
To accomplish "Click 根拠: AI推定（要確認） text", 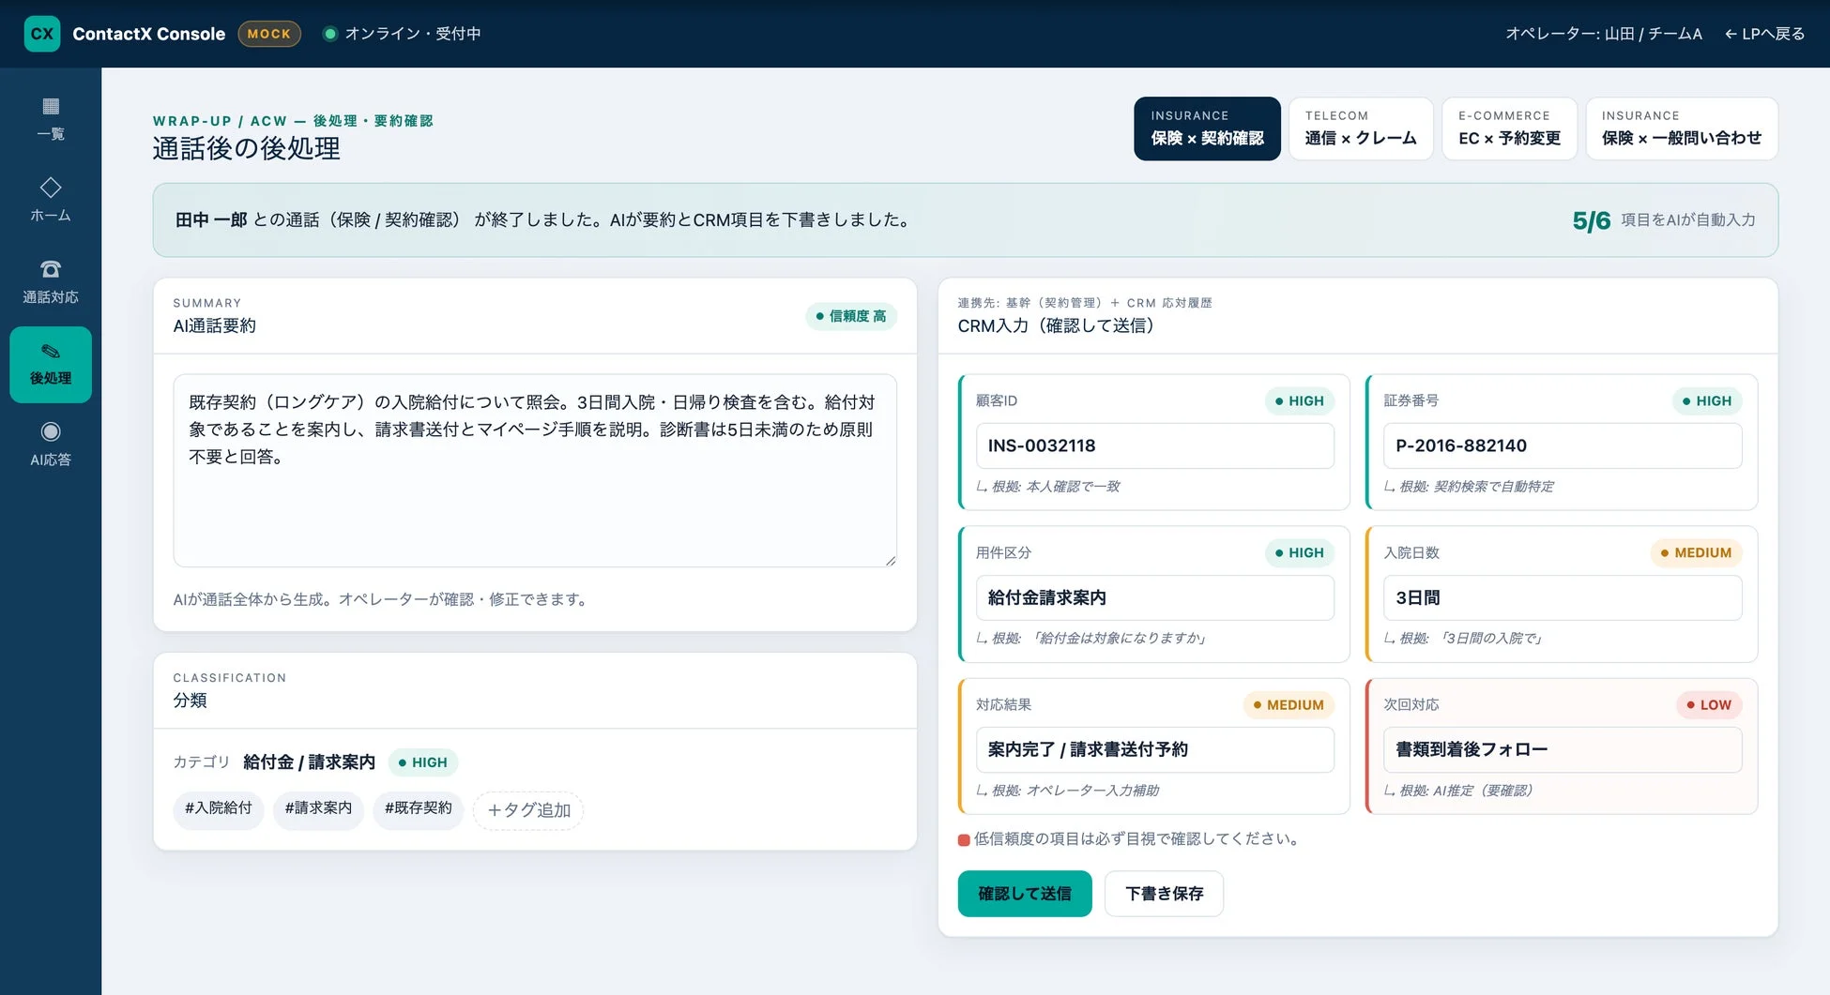I will click(x=1466, y=790).
